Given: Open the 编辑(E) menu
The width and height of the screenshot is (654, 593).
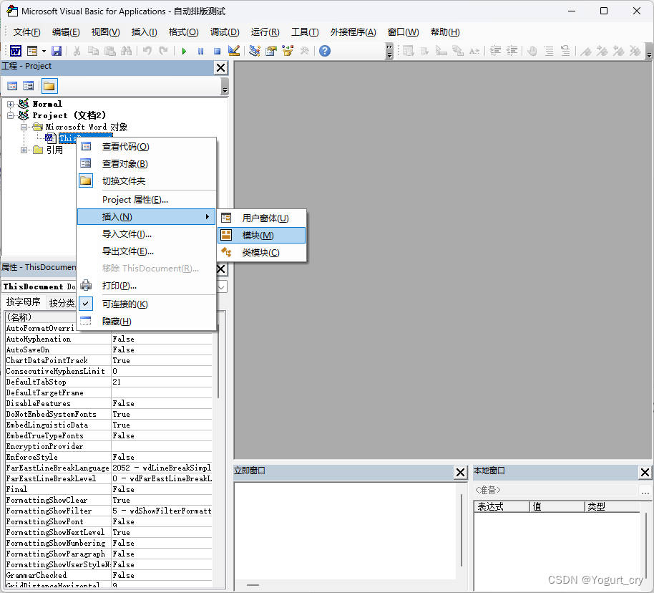Looking at the screenshot, I should [66, 32].
